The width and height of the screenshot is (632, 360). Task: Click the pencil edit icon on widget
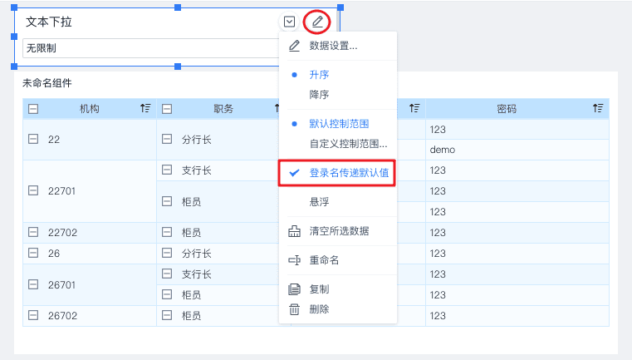click(317, 22)
